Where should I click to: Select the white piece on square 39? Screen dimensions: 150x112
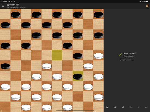(67, 87)
